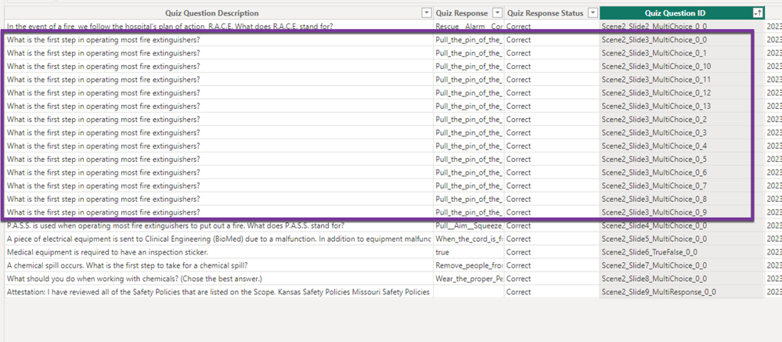782x342 pixels.
Task: Click cell Scene2_Slide4_MultiChoice_0_0
Action: point(682,226)
